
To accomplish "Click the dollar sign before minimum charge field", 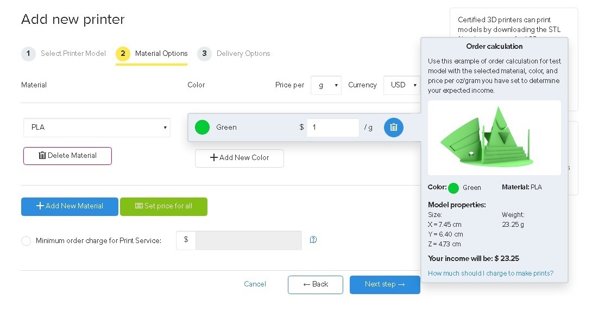I will coord(186,240).
